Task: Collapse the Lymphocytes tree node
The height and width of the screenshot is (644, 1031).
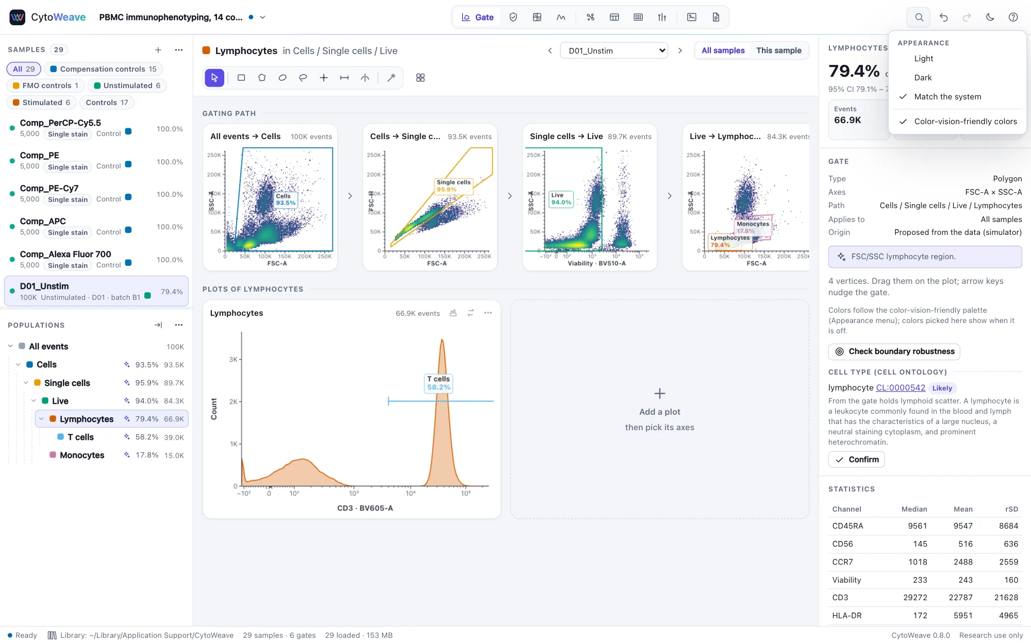Action: coord(41,419)
